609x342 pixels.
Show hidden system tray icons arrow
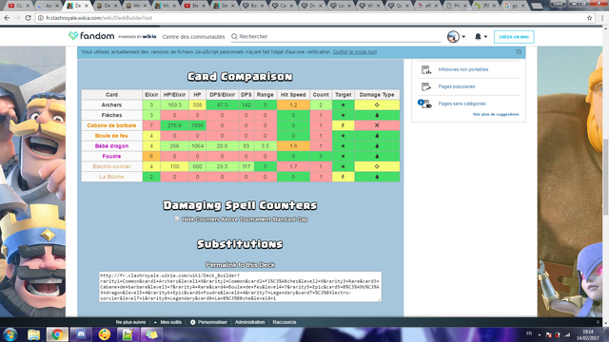(540, 334)
